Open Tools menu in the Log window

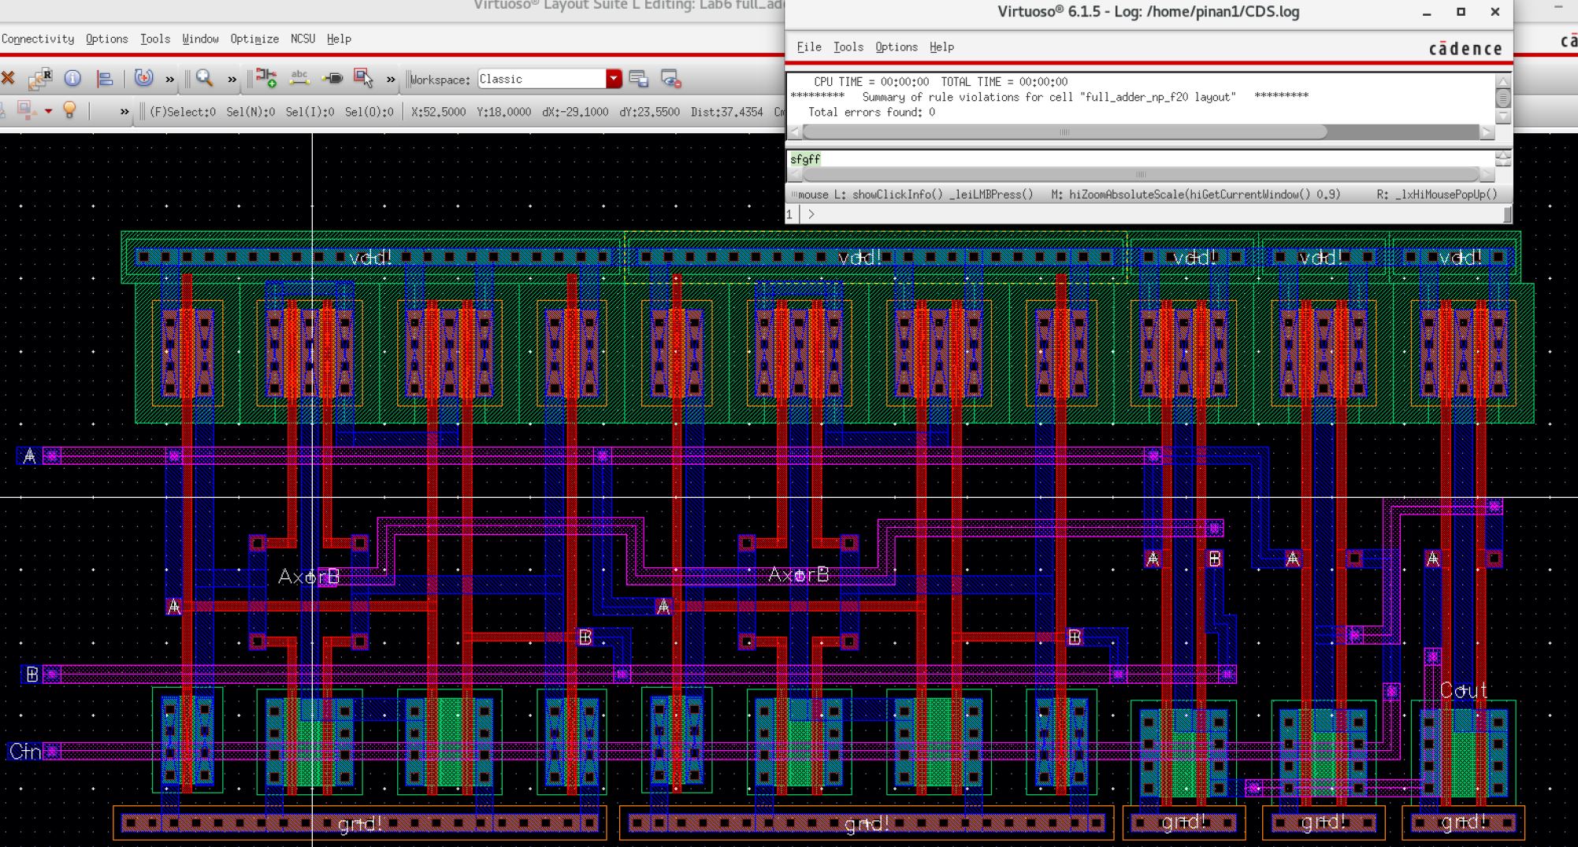pos(848,46)
